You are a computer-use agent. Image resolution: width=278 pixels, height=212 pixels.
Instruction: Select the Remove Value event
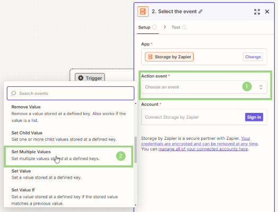68,113
